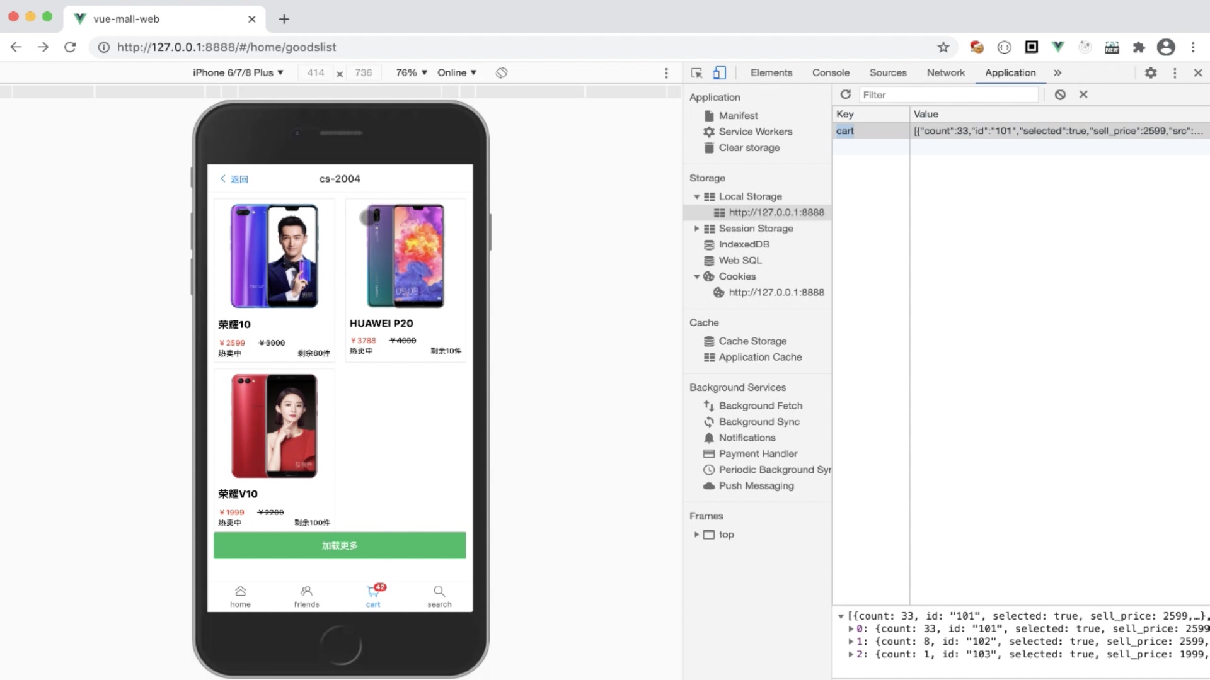Expand the Session Storage tree
This screenshot has width=1210, height=680.
(x=697, y=229)
